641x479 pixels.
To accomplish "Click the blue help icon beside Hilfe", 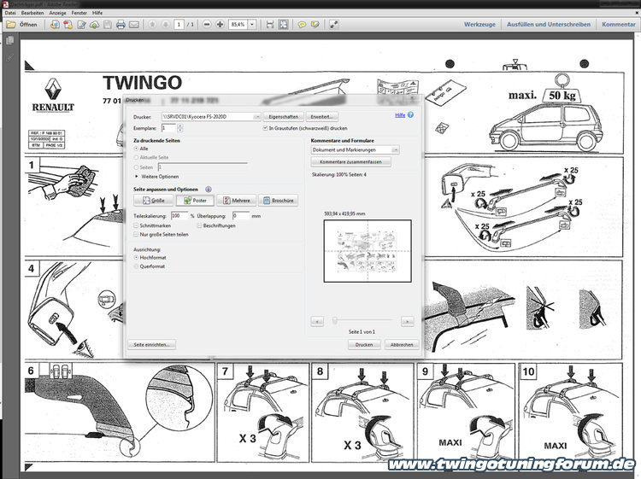I will (410, 114).
